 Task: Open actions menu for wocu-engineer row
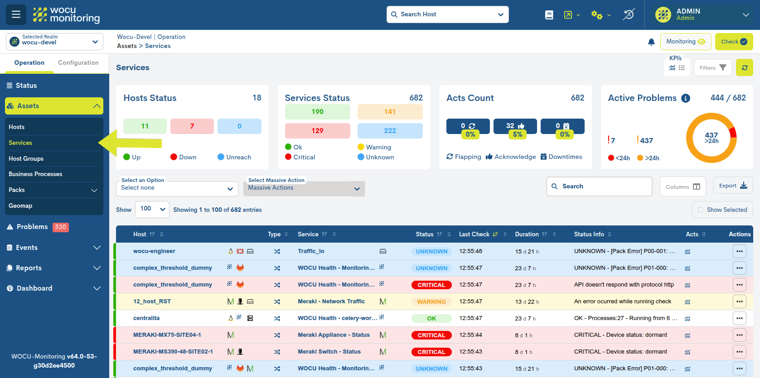pyautogui.click(x=740, y=251)
